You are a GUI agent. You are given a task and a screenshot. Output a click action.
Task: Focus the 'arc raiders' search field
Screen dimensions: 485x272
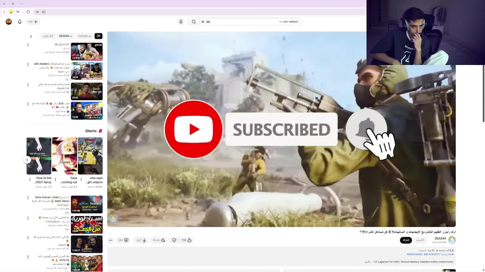pos(250,22)
